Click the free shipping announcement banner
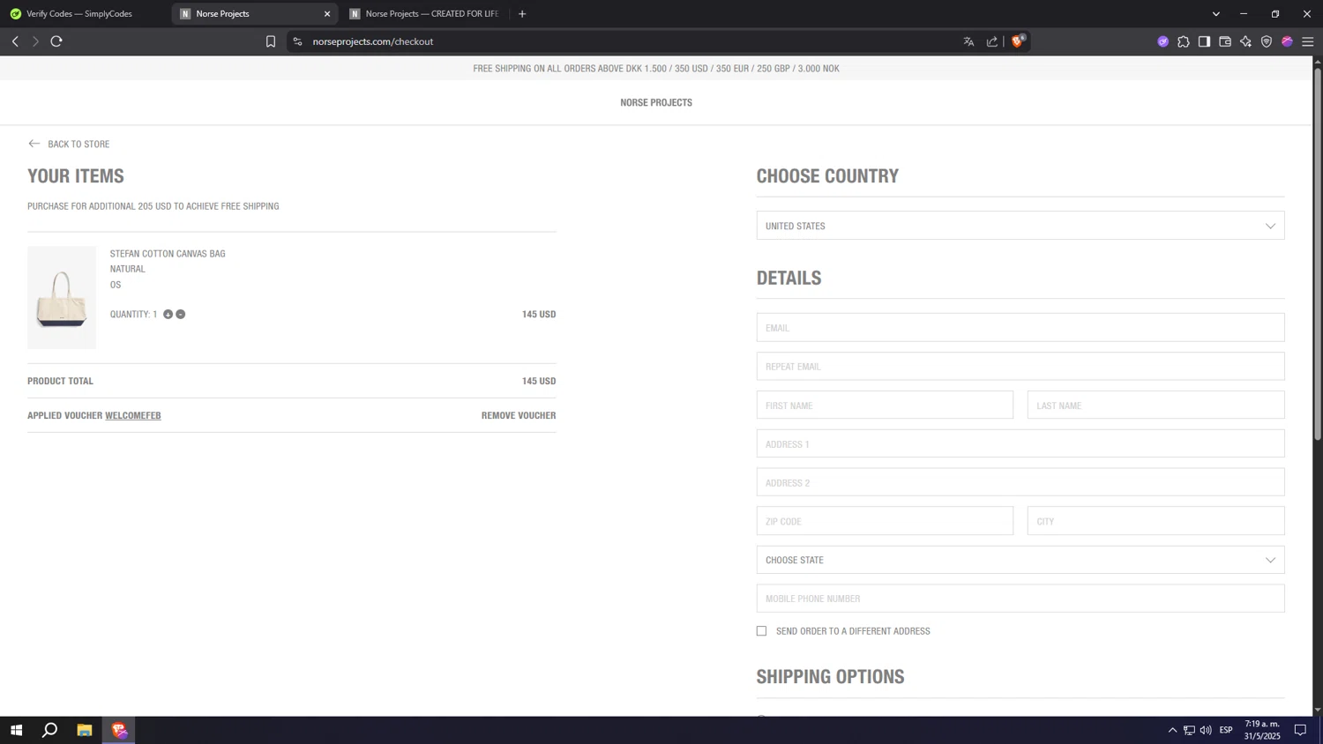The width and height of the screenshot is (1323, 744). coord(656,69)
